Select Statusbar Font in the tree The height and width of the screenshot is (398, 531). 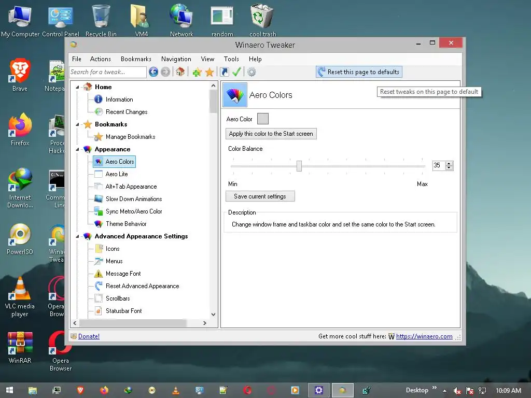pyautogui.click(x=123, y=311)
